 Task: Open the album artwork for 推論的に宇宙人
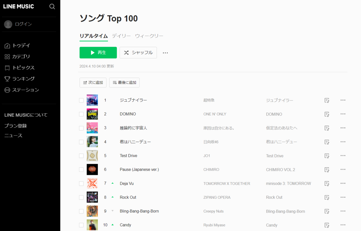[92, 128]
